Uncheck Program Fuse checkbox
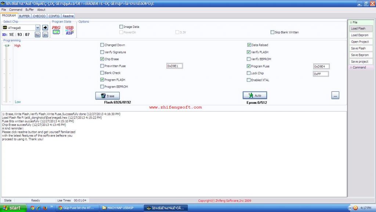 click(x=249, y=66)
